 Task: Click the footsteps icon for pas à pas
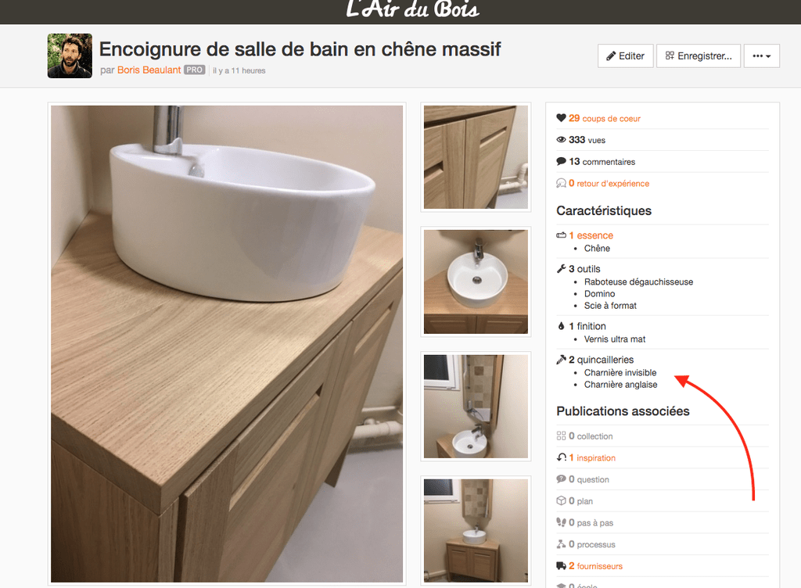pos(561,522)
